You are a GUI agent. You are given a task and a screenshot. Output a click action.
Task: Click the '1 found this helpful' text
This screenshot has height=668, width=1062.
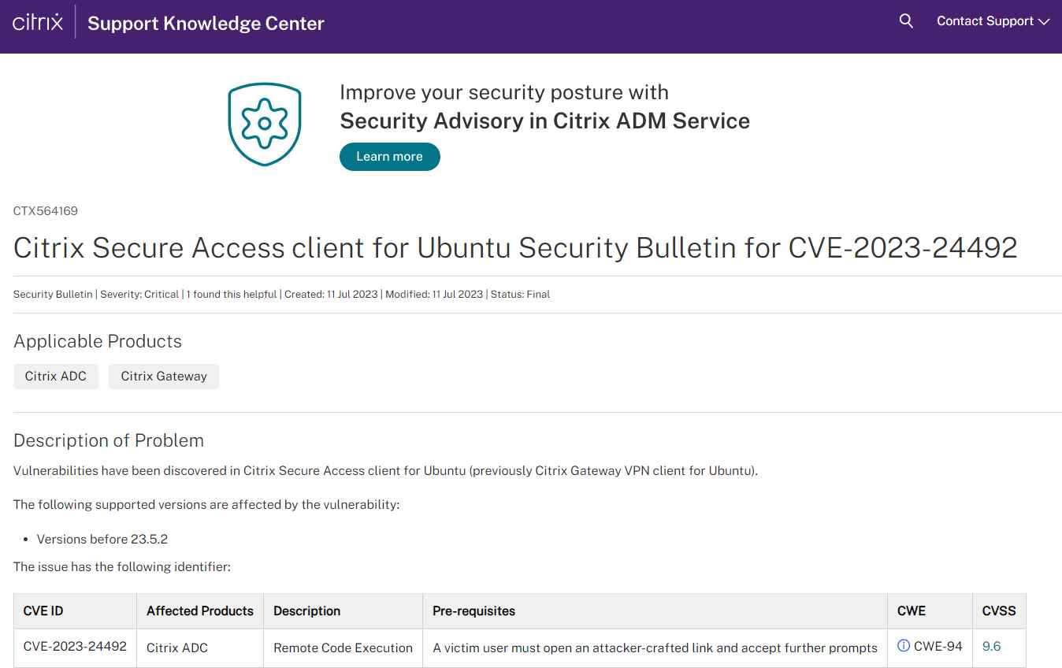(x=232, y=294)
